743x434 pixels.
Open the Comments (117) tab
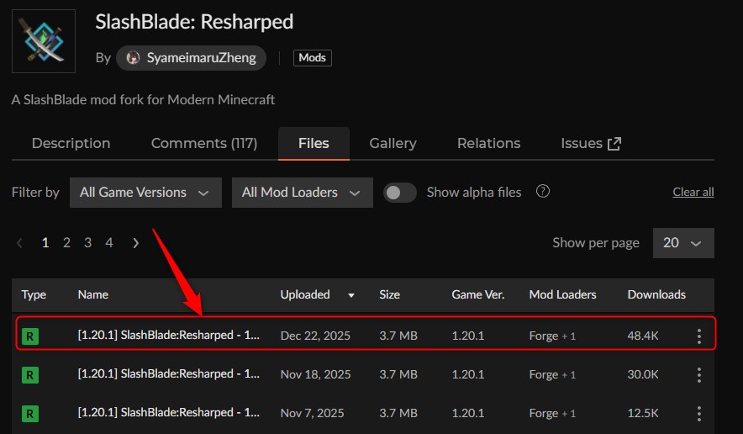[x=204, y=143]
